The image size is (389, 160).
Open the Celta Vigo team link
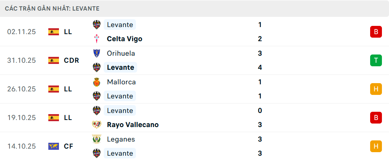click(124, 39)
